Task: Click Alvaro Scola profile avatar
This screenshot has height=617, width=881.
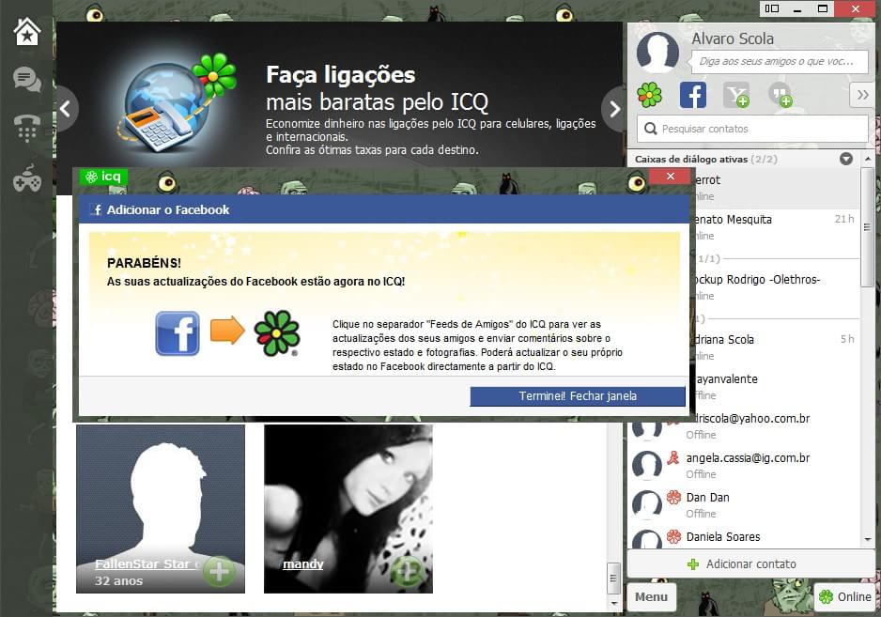Action: (x=657, y=53)
